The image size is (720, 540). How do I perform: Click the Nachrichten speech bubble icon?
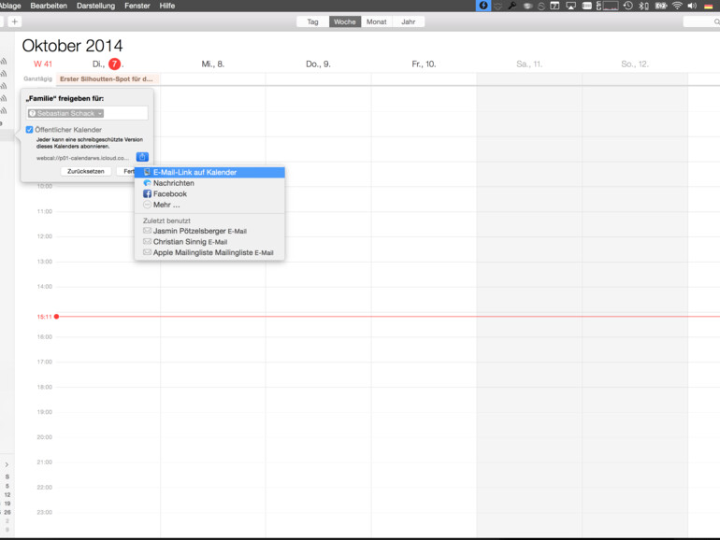pos(147,183)
